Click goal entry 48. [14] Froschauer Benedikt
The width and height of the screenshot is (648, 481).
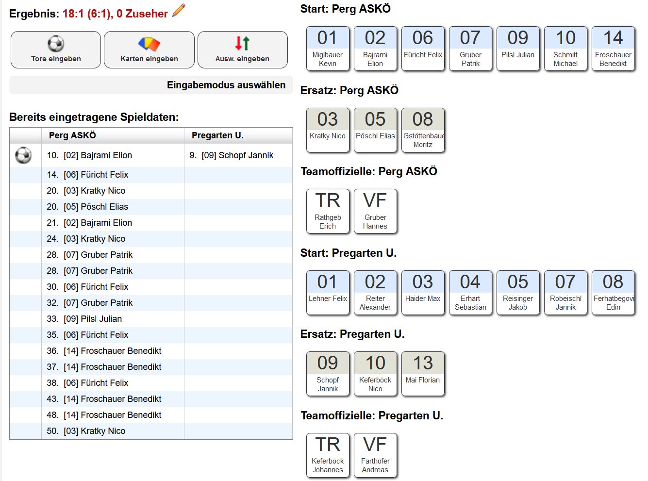pyautogui.click(x=104, y=415)
